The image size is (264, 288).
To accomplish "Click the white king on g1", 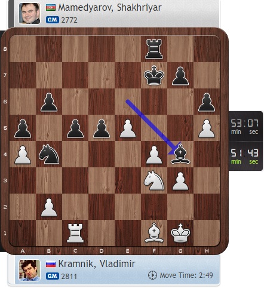I will tap(180, 233).
